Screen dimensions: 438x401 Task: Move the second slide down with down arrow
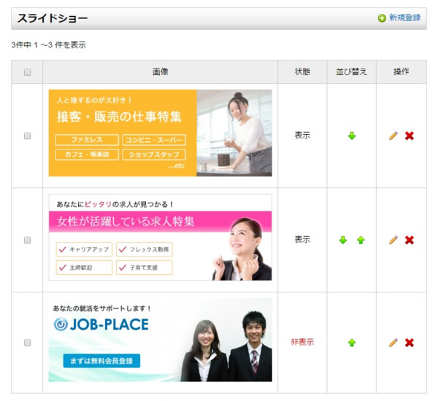343,240
